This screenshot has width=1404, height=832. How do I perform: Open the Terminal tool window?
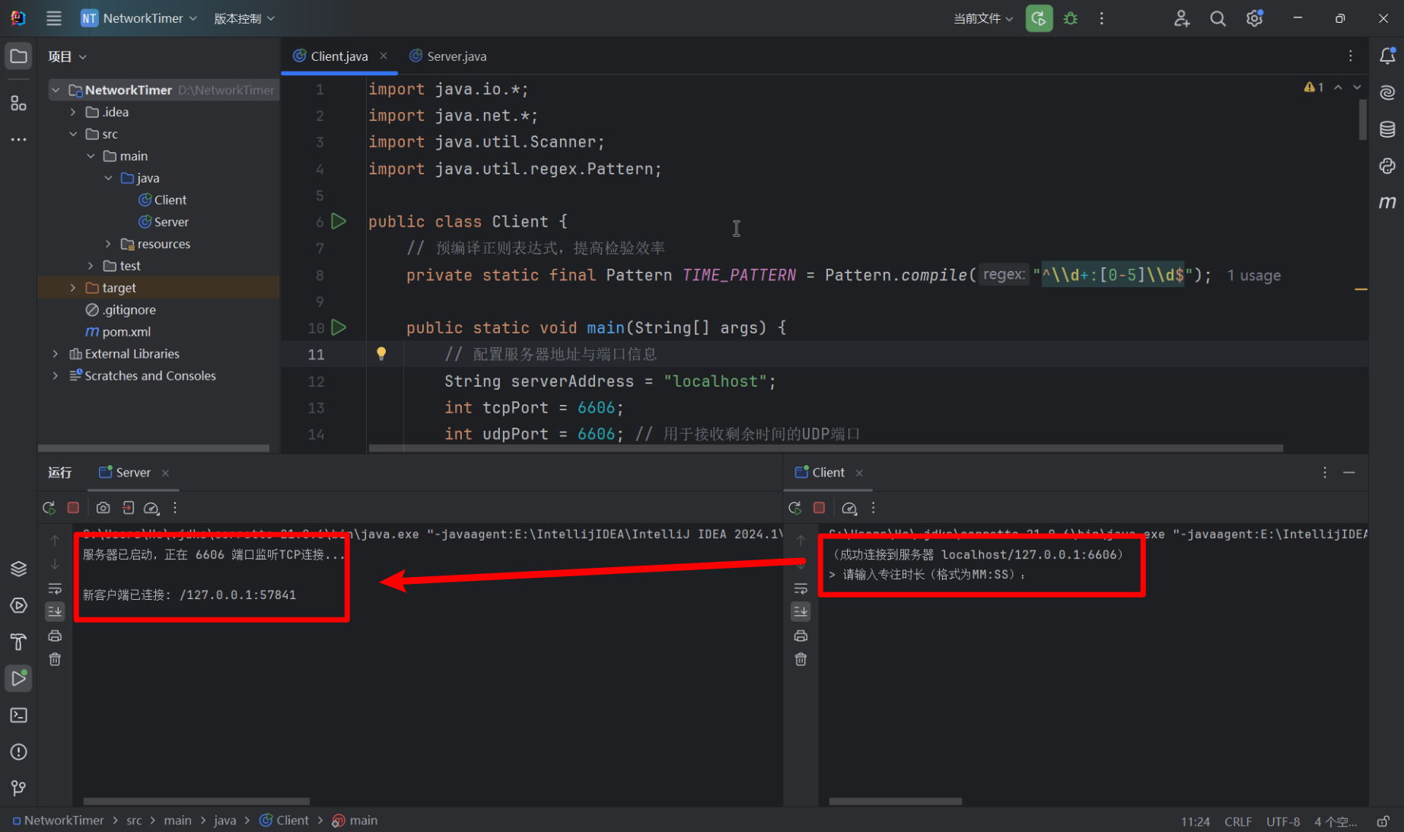(18, 716)
